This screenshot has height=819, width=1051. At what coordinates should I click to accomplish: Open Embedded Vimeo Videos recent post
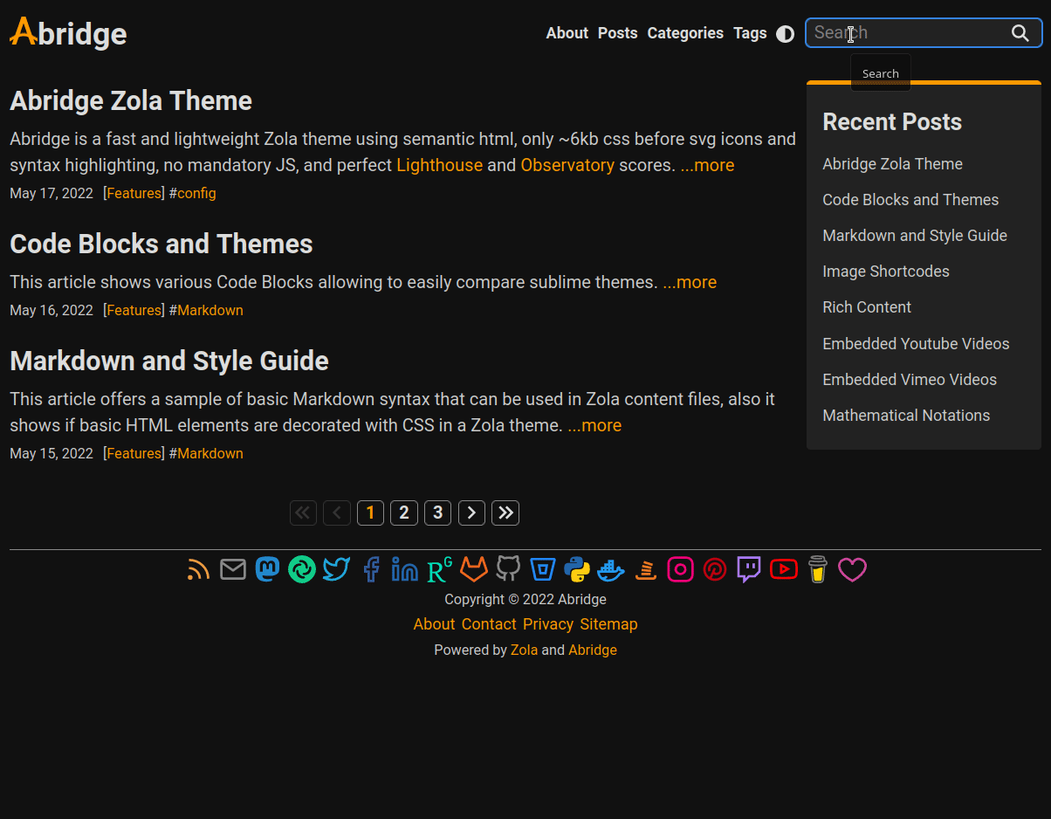pos(910,380)
